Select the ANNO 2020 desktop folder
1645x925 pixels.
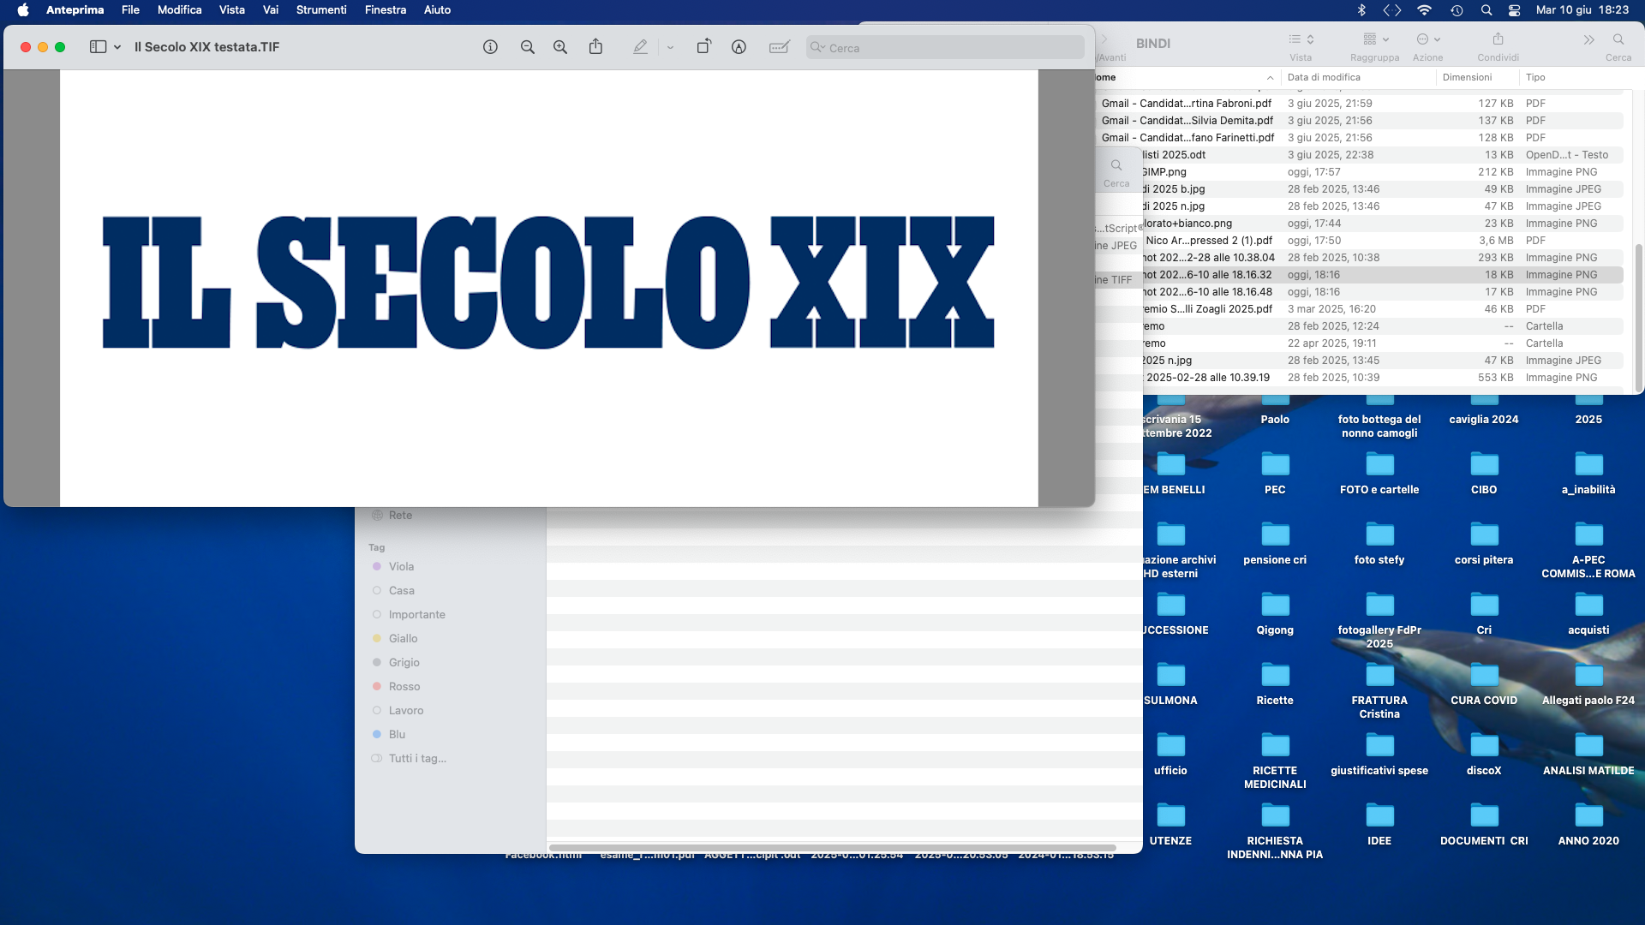(x=1588, y=825)
